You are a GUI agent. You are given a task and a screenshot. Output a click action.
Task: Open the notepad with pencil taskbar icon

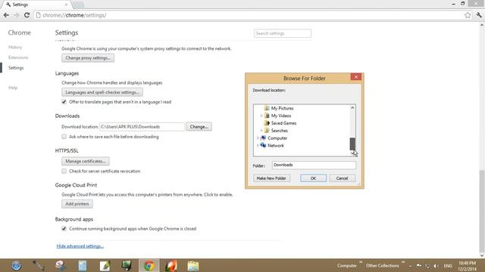105,265
